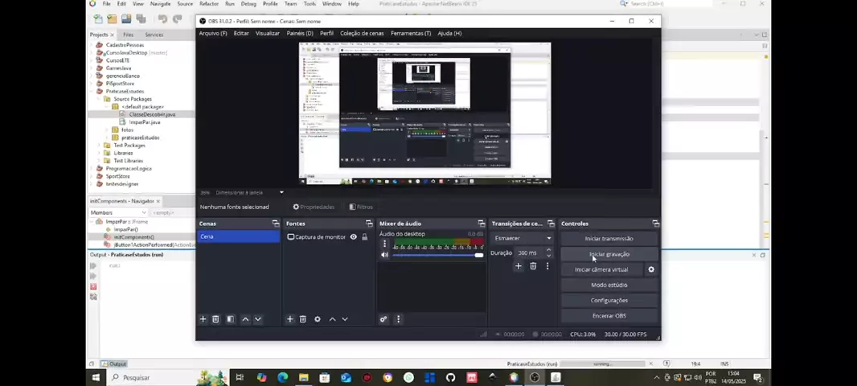Viewport: 857px width, 386px height.
Task: Open the Esmaecer transition dropdown
Action: (523, 238)
